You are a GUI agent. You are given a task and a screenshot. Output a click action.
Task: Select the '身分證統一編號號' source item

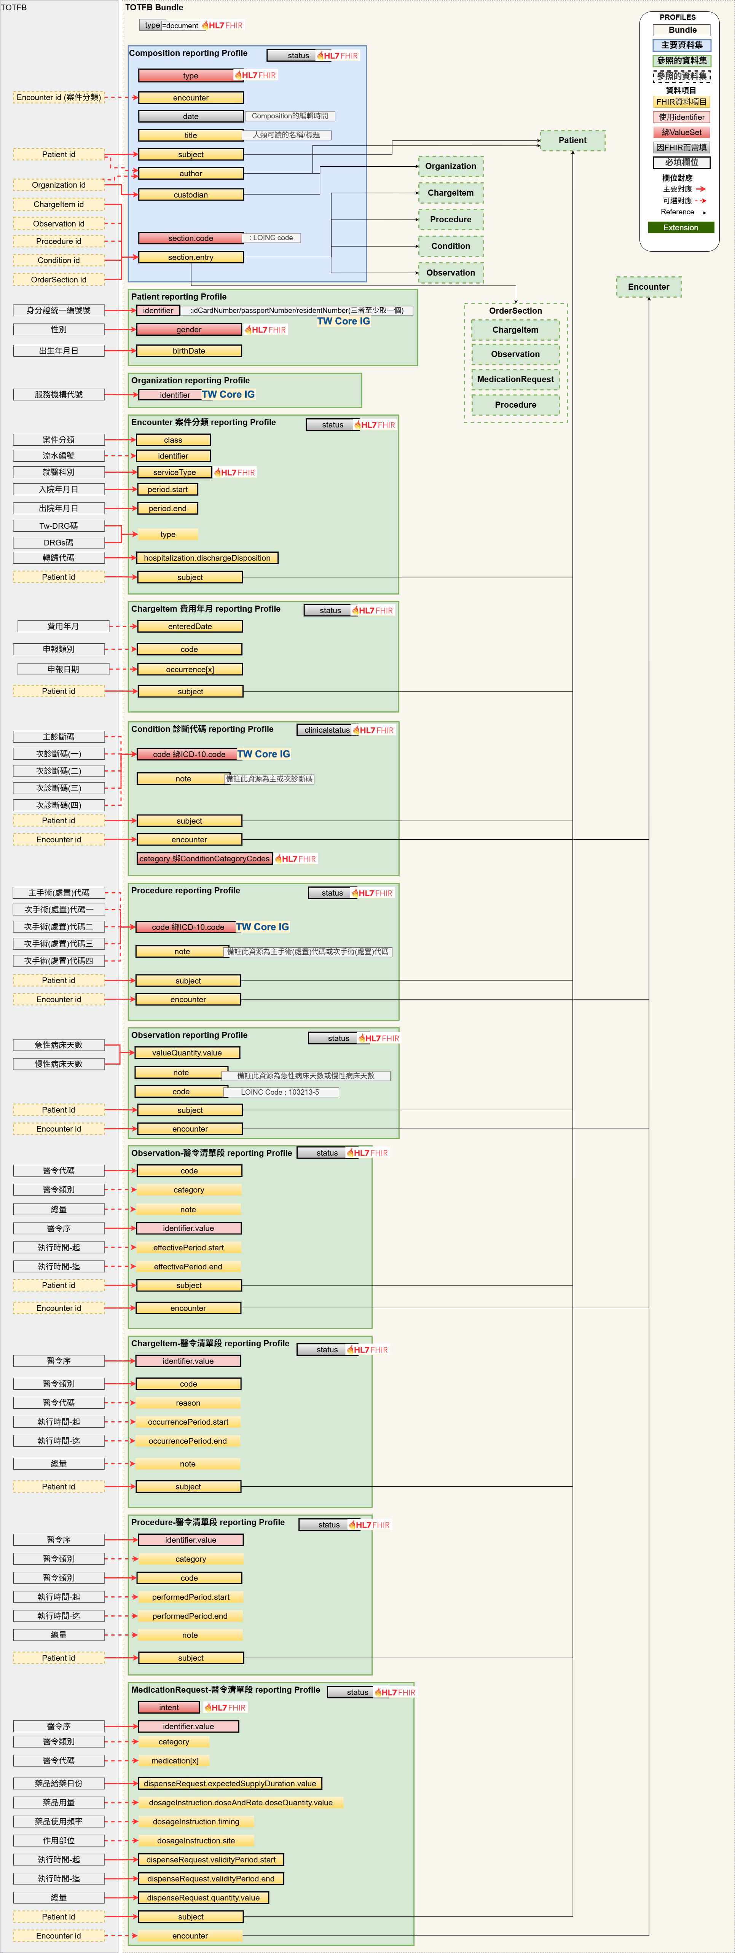pyautogui.click(x=58, y=310)
